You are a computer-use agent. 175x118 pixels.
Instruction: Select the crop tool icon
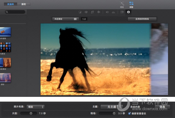pos(92,12)
